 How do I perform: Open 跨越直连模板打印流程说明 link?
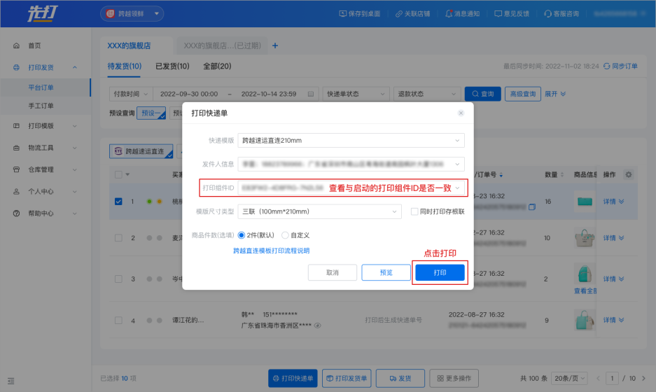[x=271, y=251]
